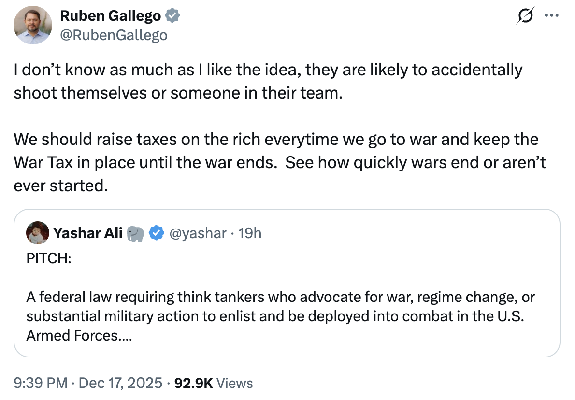Viewport: 575px width, 400px height.
Task: Click Yashar Ali's blue checkmark
Action: pos(155,233)
